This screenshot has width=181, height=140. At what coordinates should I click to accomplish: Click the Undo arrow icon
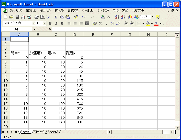[x=84, y=17]
